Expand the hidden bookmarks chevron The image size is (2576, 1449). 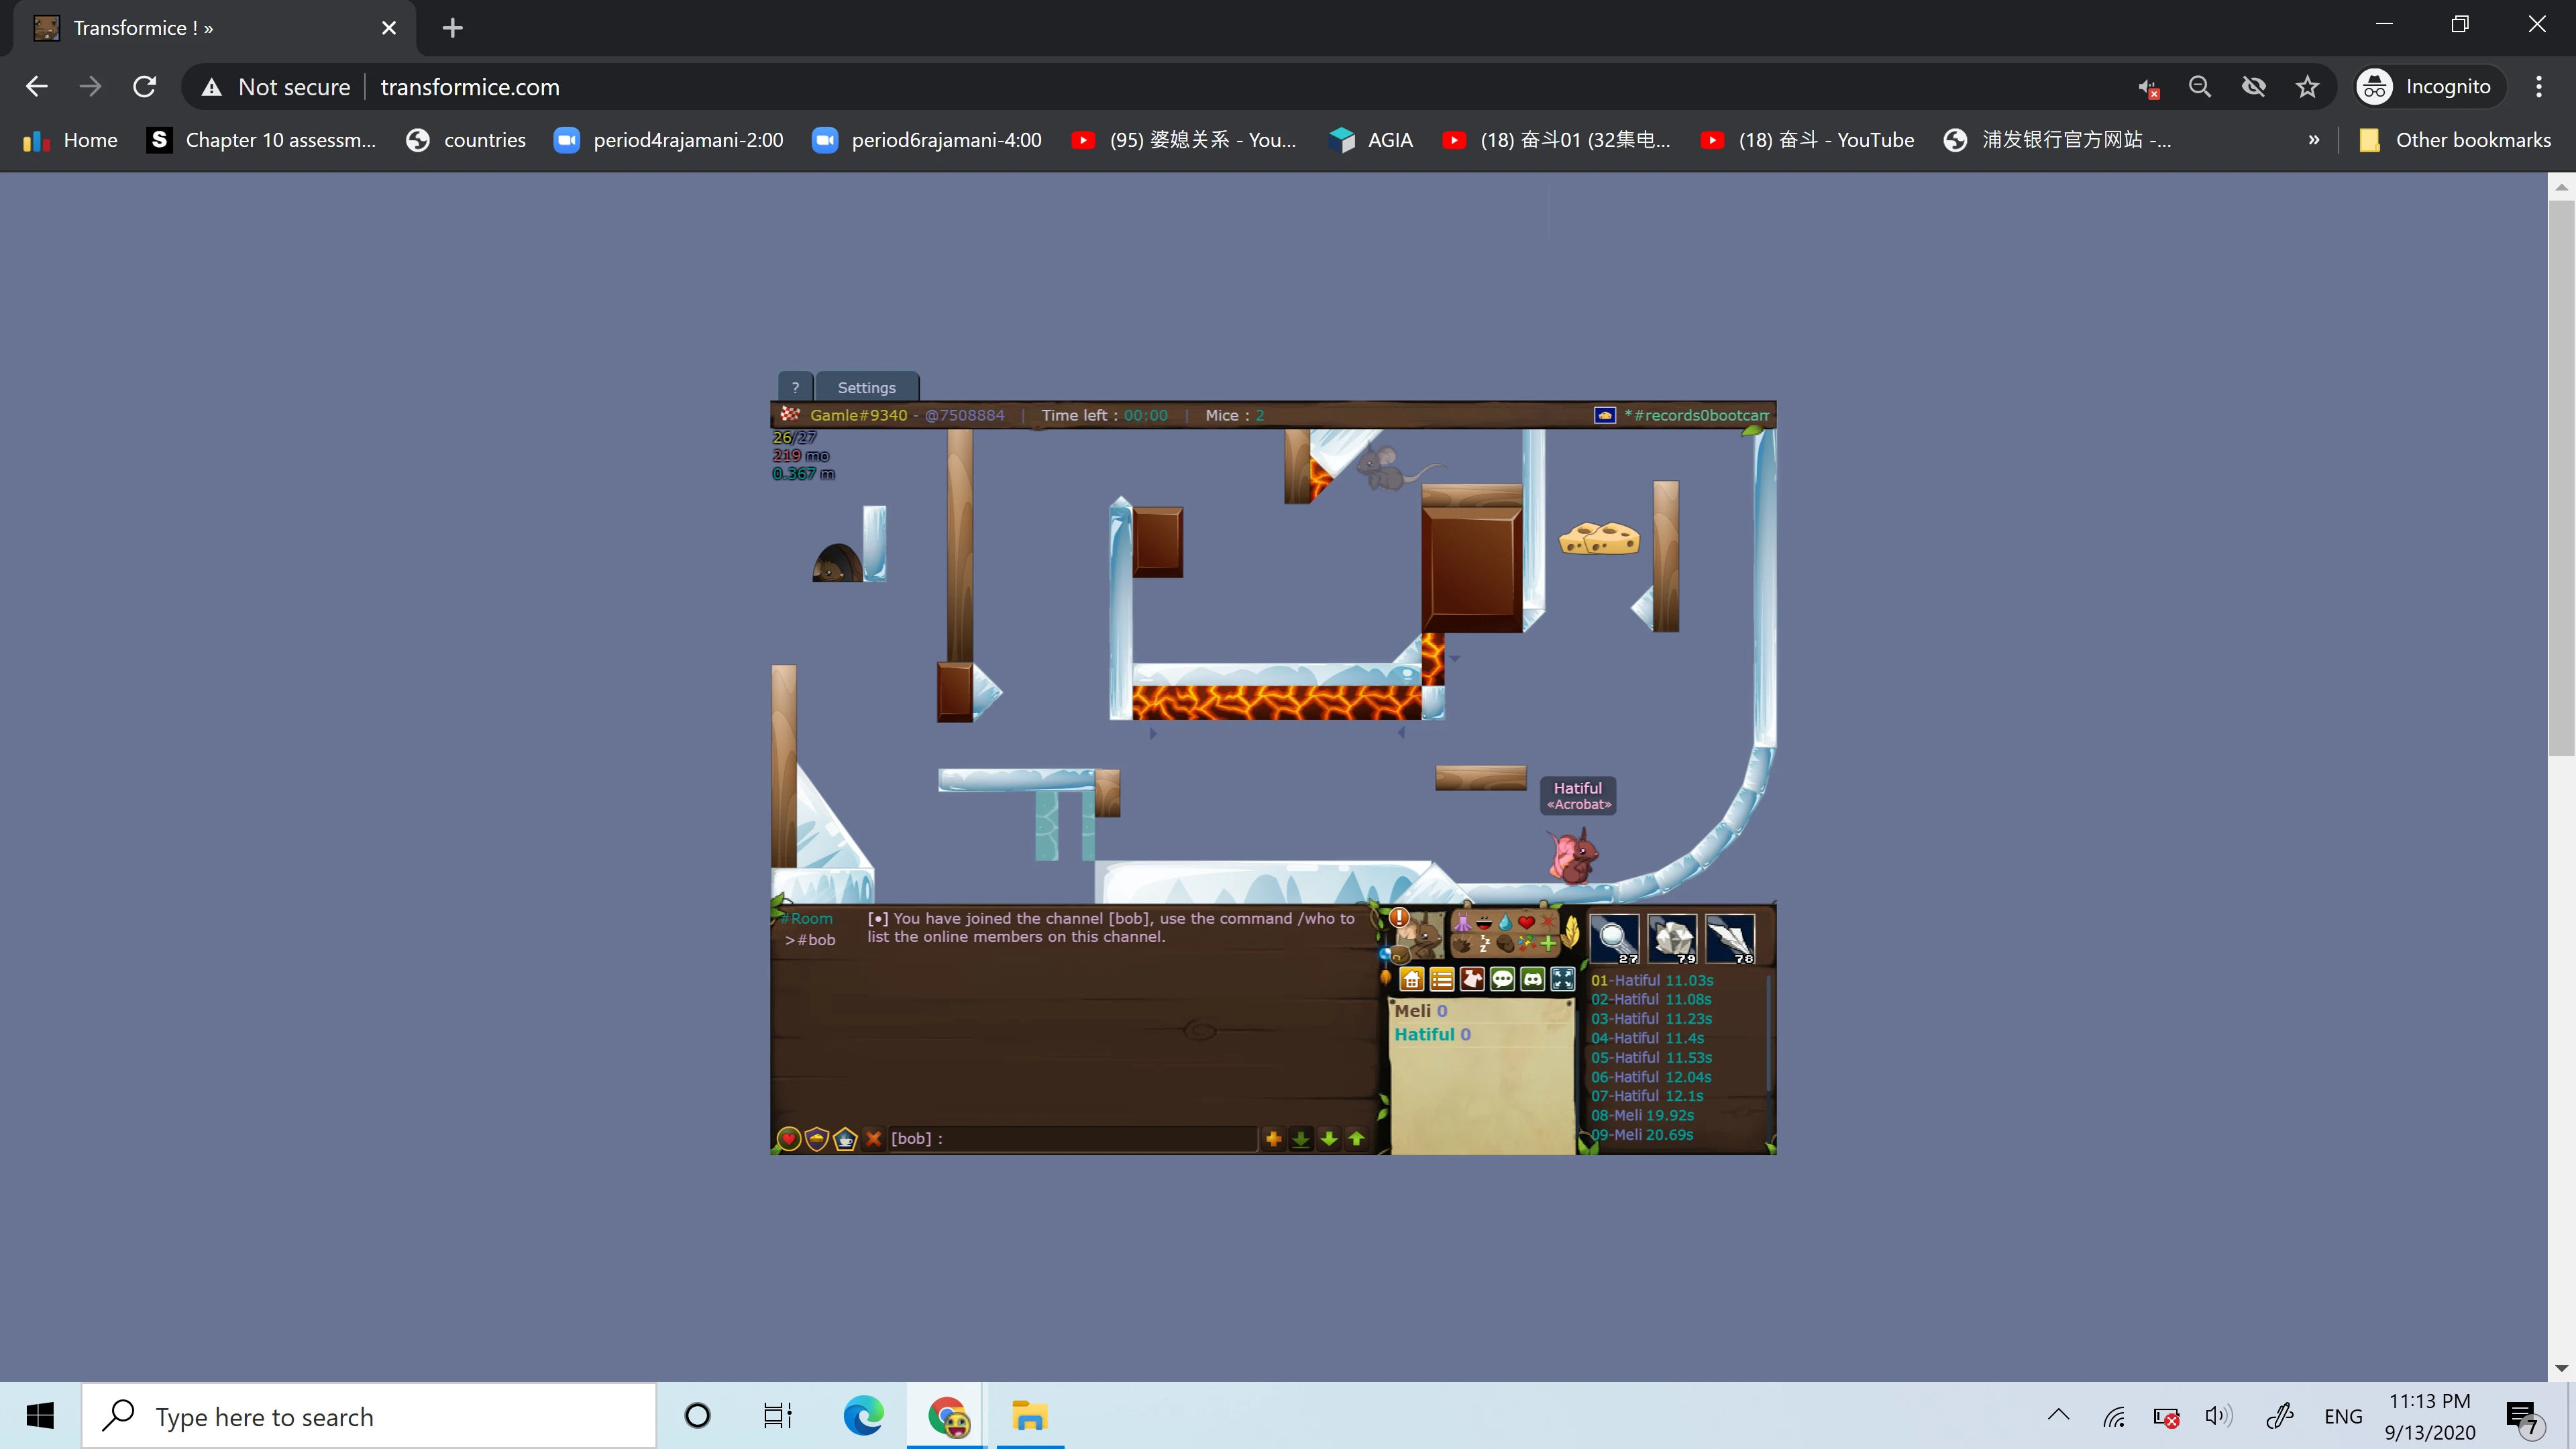2314,140
